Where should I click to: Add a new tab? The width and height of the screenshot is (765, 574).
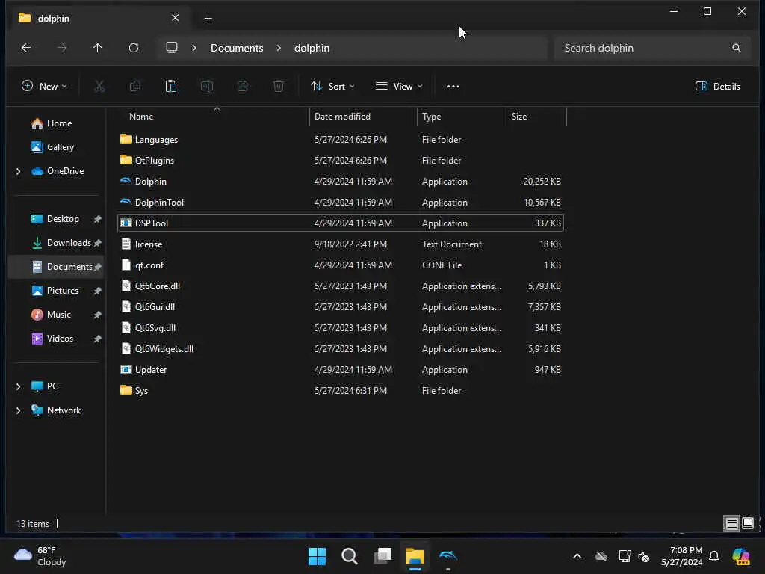point(208,19)
